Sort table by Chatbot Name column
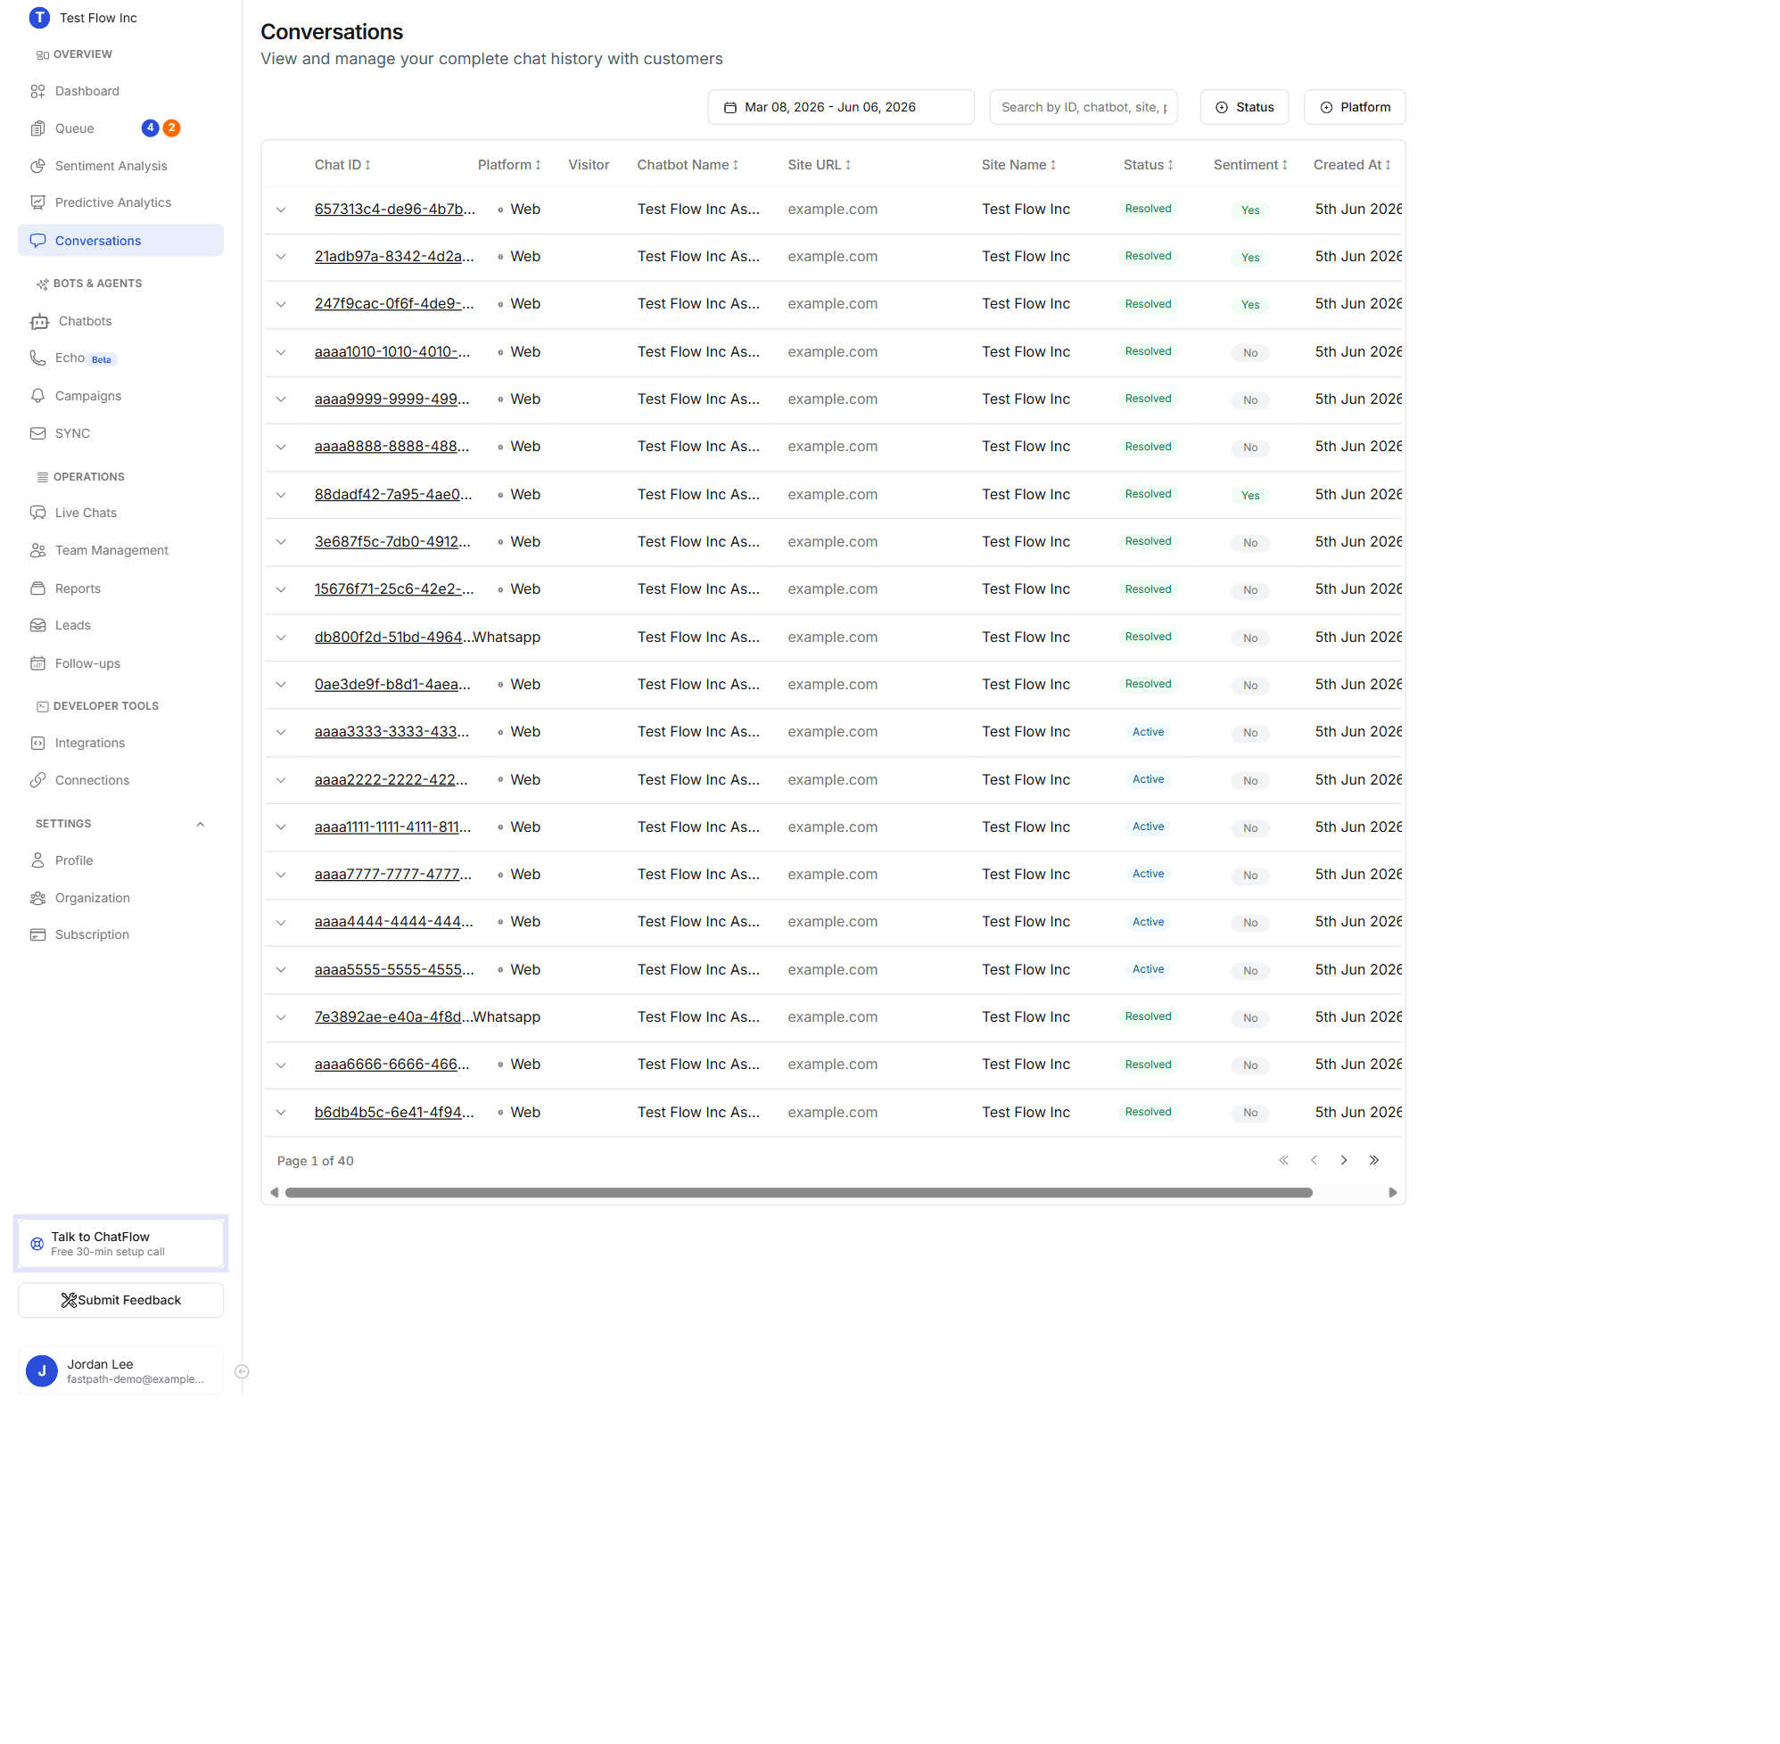Image resolution: width=1780 pixels, height=1744 pixels. tap(689, 166)
